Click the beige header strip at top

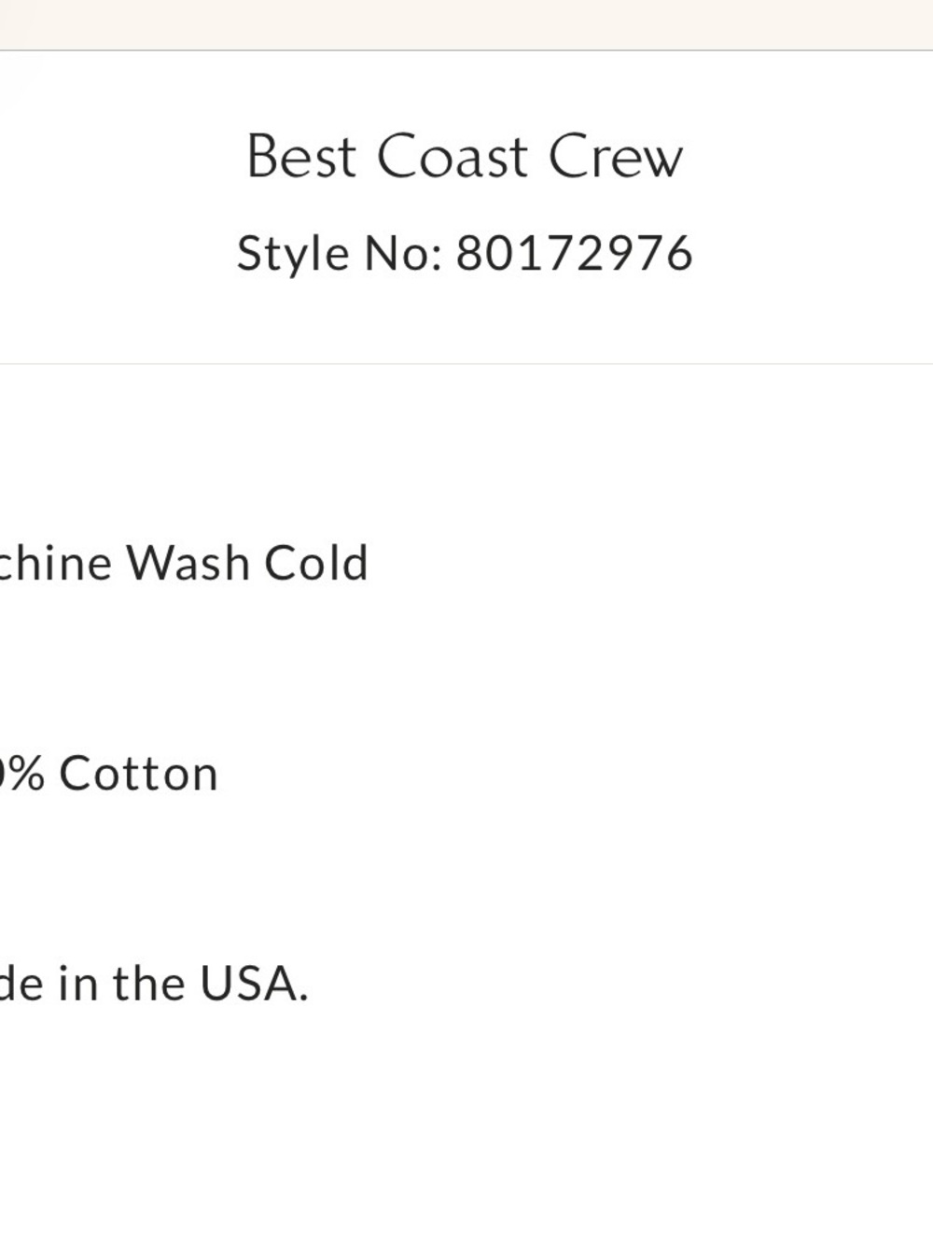tap(466, 24)
